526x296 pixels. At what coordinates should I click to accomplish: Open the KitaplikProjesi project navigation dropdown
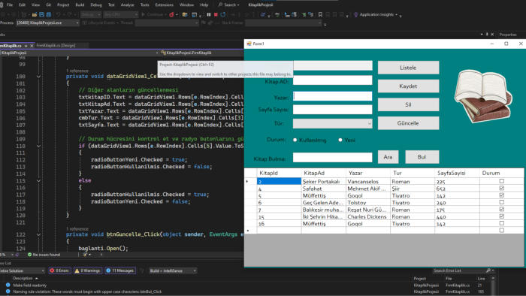[80, 53]
